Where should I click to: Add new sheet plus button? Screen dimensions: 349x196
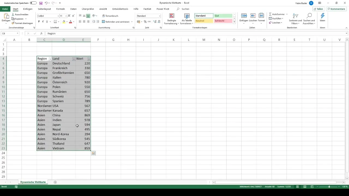(x=55, y=182)
